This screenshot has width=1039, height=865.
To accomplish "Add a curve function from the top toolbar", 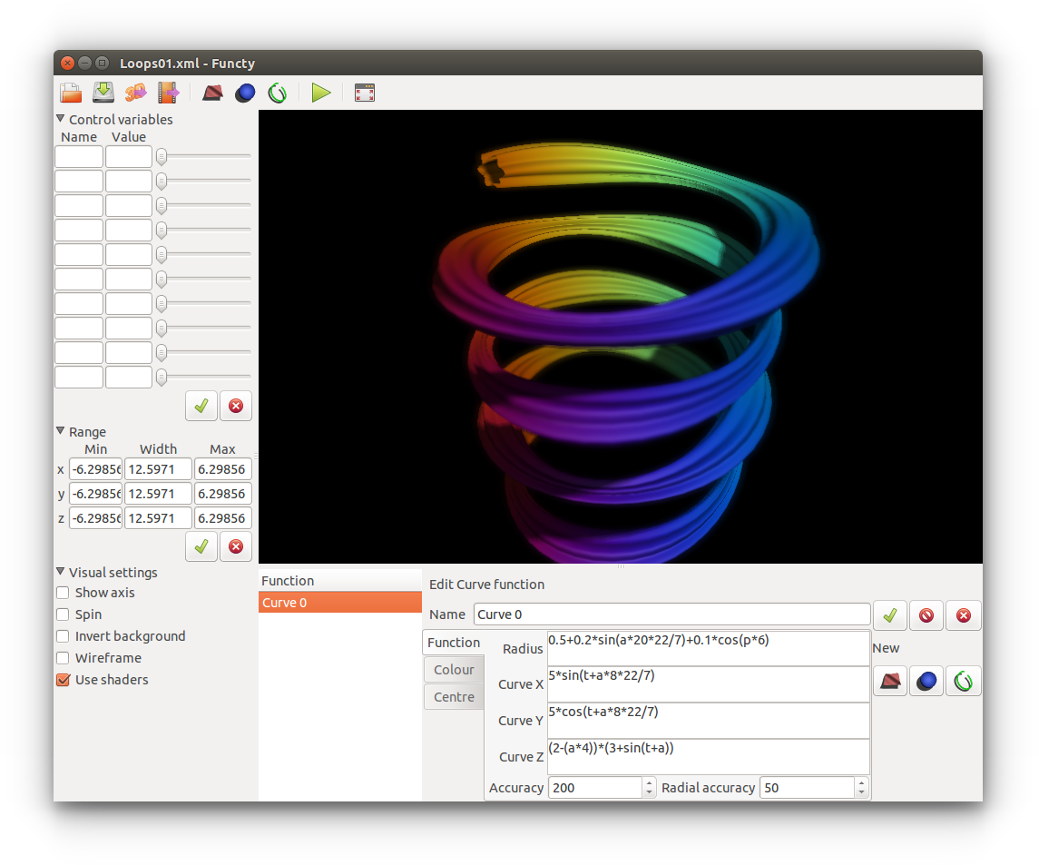I will click(x=278, y=93).
